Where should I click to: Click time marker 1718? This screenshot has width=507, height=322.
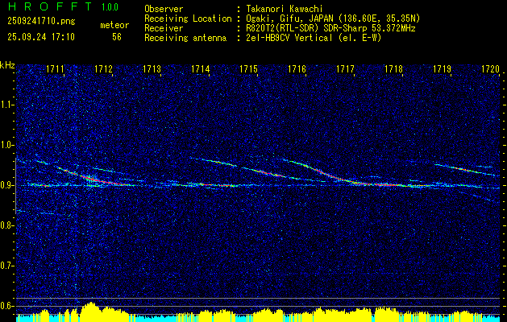394,68
